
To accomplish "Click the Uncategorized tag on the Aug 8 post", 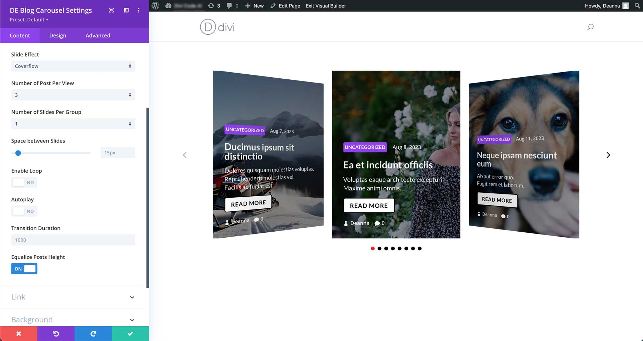I will (365, 147).
